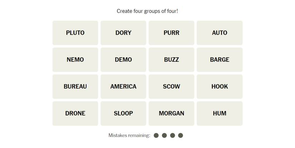Toggle the DORY tile
Image resolution: width=295 pixels, height=148 pixels.
click(x=123, y=33)
